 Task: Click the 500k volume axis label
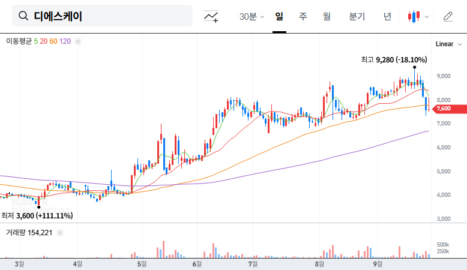pyautogui.click(x=443, y=245)
